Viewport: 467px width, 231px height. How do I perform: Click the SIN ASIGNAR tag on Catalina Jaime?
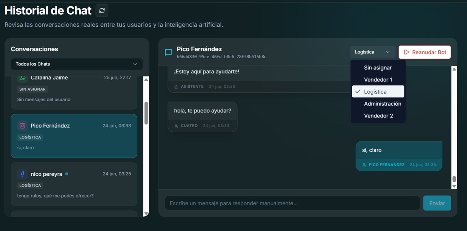(32, 89)
